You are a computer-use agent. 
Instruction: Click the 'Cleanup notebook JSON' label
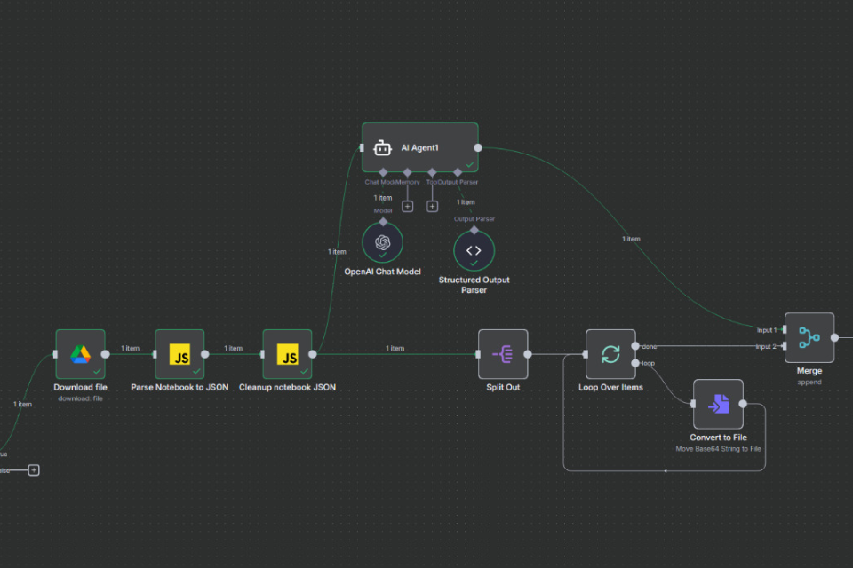[287, 387]
